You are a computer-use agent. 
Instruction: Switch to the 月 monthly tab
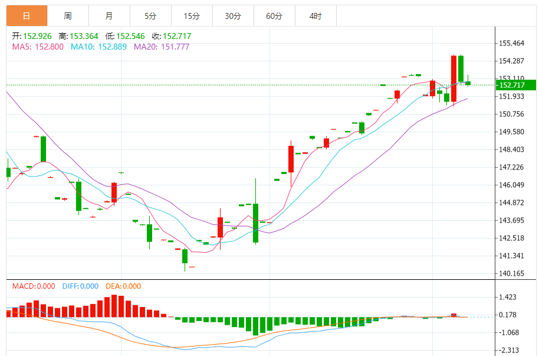(109, 16)
